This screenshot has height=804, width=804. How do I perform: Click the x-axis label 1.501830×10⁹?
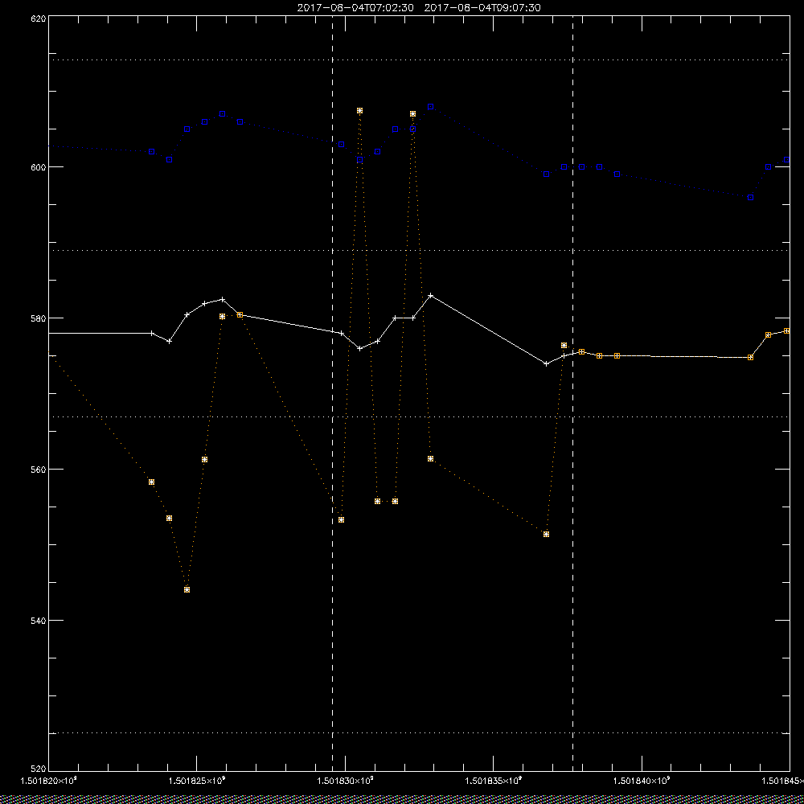click(x=345, y=781)
